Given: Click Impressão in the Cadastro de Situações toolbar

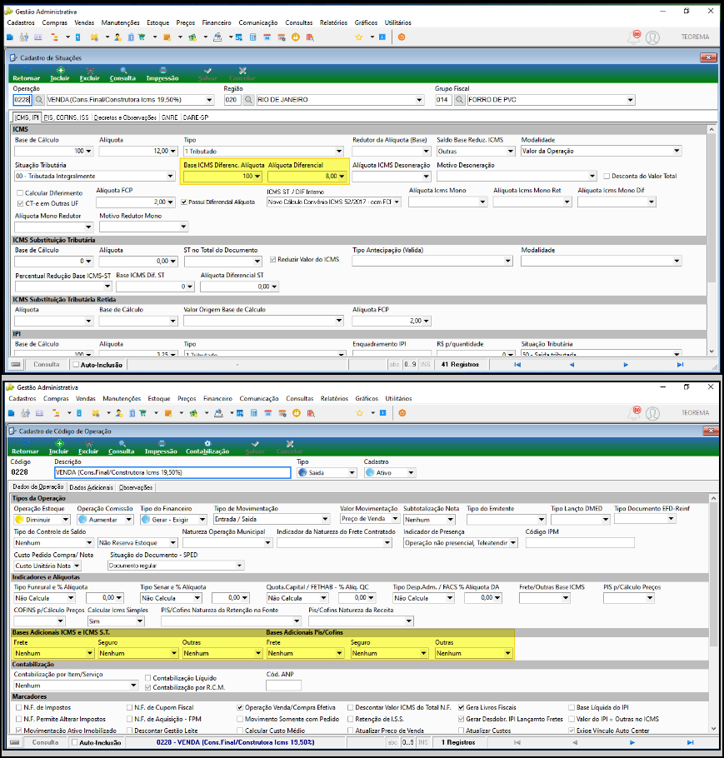Looking at the screenshot, I should tap(162, 74).
